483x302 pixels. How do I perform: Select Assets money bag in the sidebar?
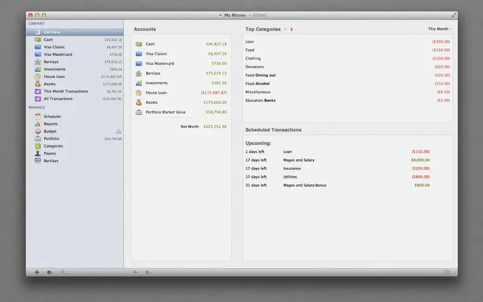tap(75, 84)
